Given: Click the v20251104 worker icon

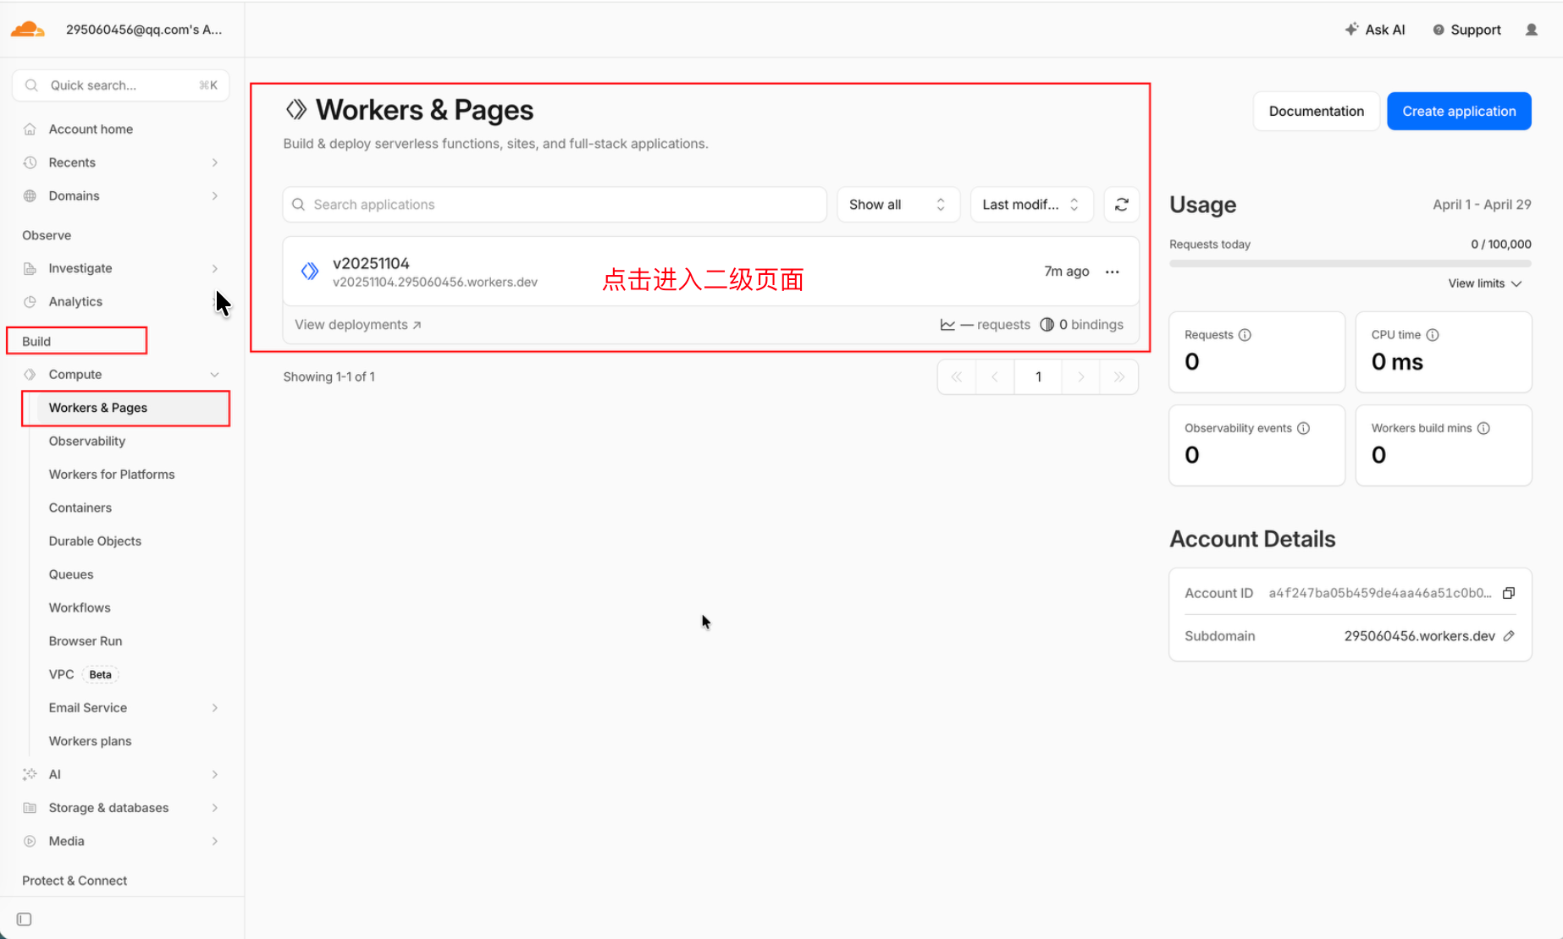Looking at the screenshot, I should pos(310,271).
